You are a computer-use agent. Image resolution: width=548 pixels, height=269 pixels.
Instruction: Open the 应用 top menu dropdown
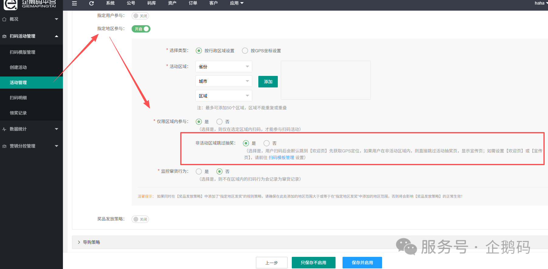[x=237, y=3]
